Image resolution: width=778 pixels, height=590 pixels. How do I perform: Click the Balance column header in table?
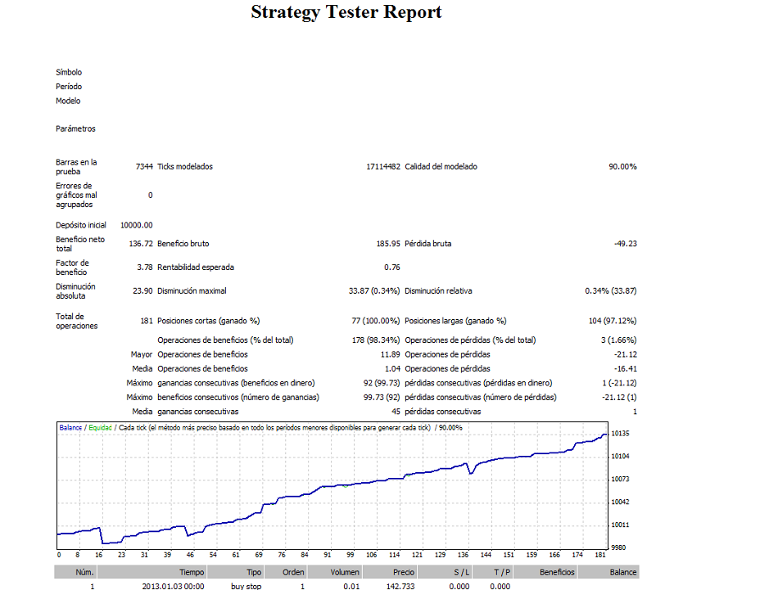click(x=622, y=572)
